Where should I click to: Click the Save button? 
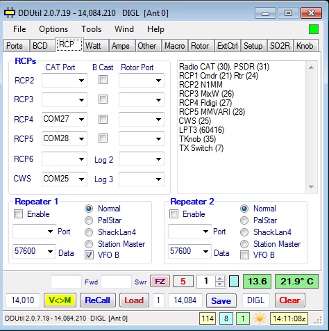(221, 300)
